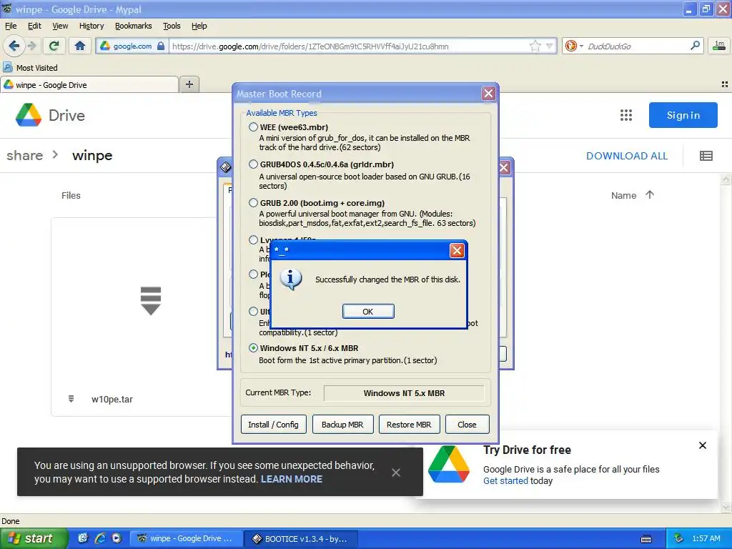732x549 pixels.
Task: Select the sixth radio option starting with Ul
Action: coord(253,312)
